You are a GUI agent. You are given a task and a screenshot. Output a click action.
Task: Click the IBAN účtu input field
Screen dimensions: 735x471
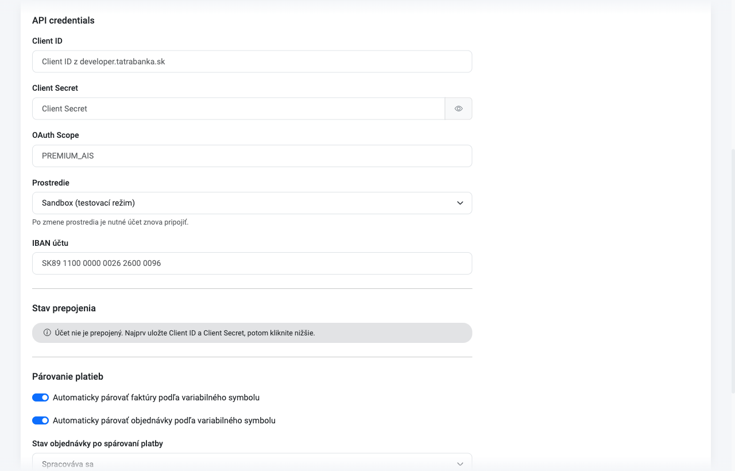click(252, 263)
